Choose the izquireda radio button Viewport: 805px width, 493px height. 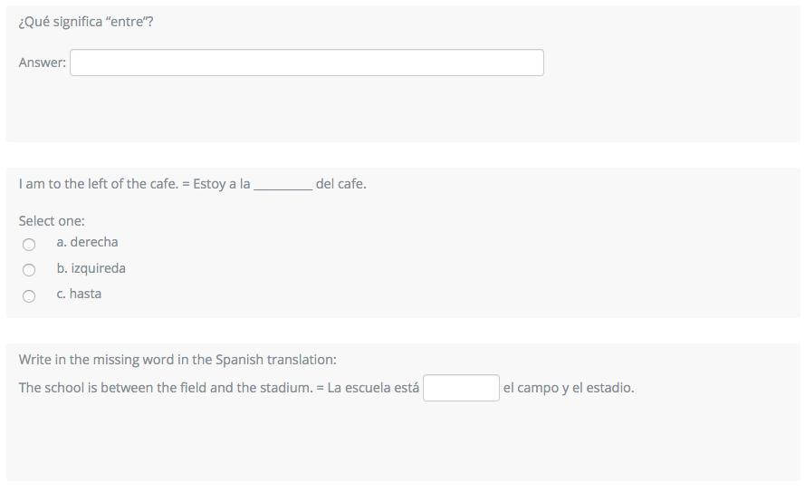coord(29,270)
